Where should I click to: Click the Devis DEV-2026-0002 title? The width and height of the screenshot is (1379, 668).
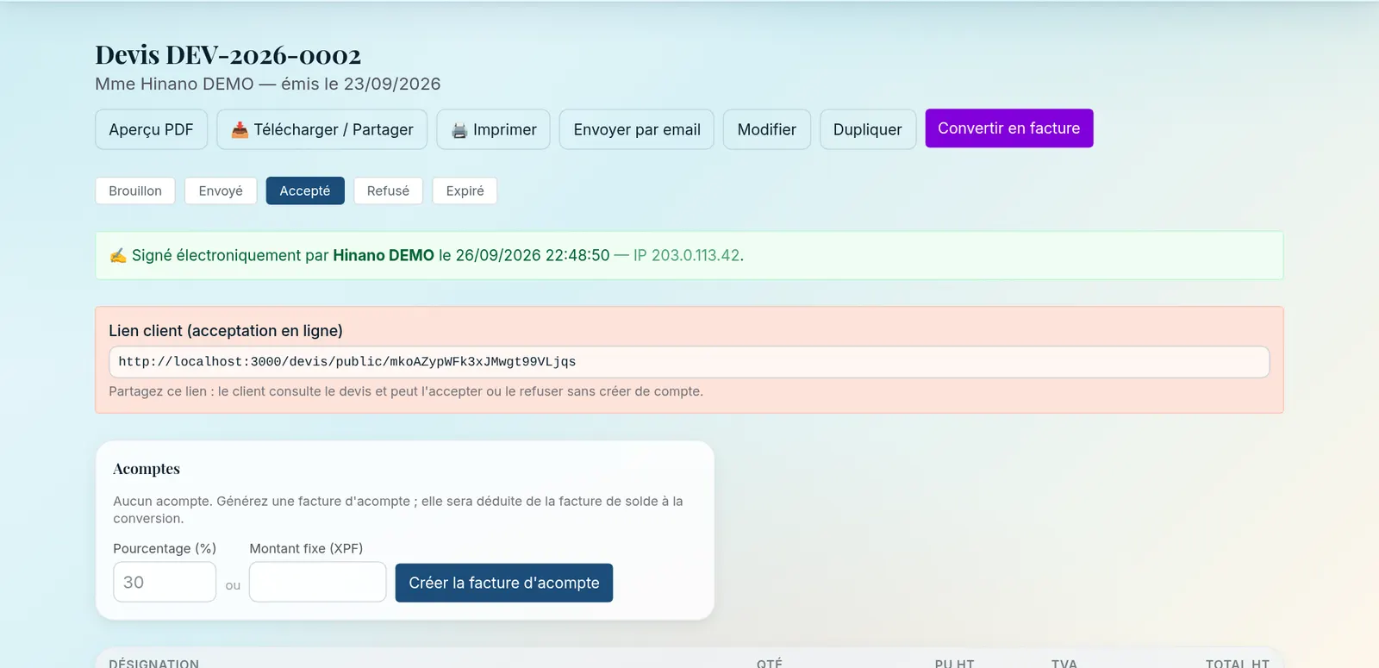(x=228, y=55)
